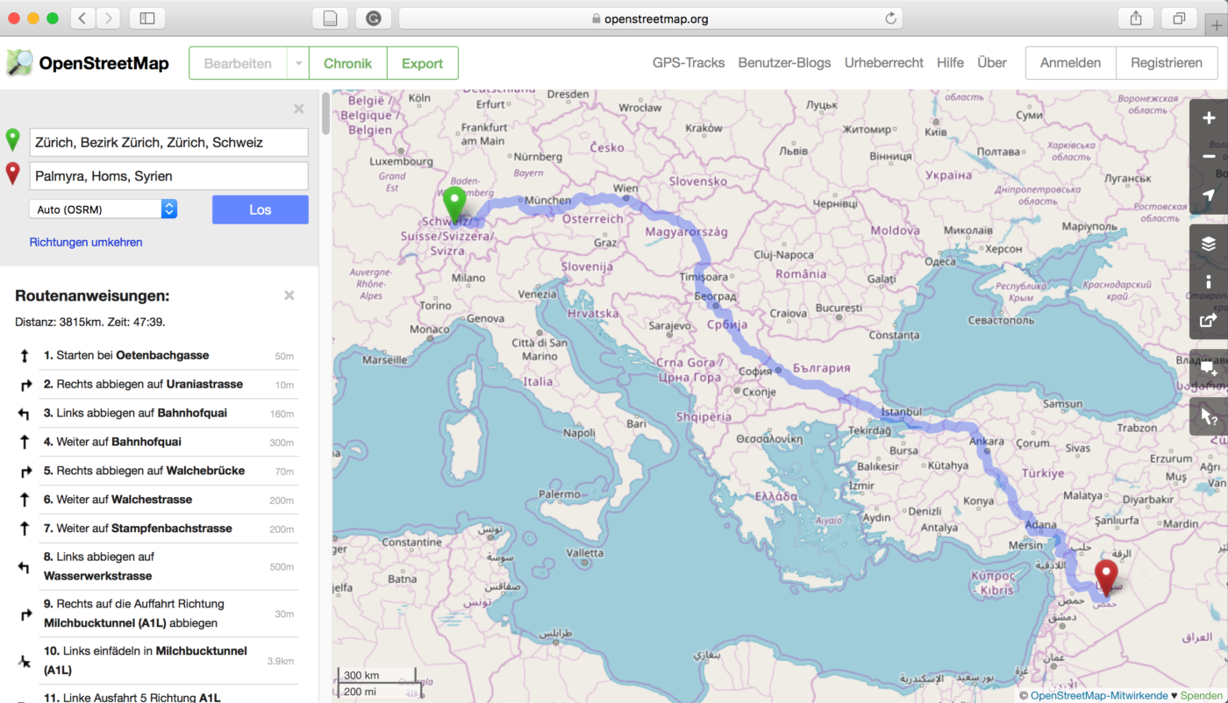Close the Routenanweisungen directions list

pos(289,296)
